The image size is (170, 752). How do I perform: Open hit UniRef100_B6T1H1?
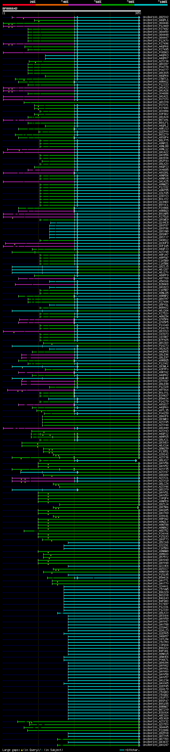pos(156,120)
